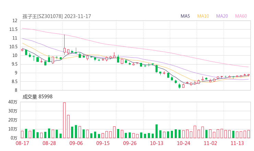The width and height of the screenshot is (254, 151).
Task: Click the 11.5 price axis label
Action: pyautogui.click(x=13, y=29)
